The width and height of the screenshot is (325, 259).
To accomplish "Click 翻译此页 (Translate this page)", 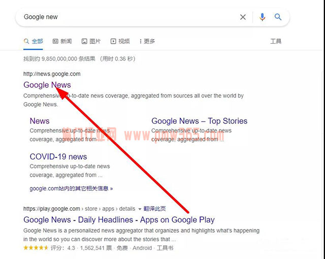I will pyautogui.click(x=154, y=209).
